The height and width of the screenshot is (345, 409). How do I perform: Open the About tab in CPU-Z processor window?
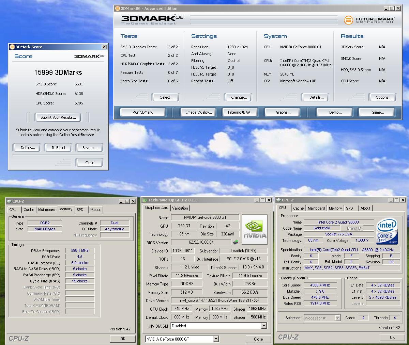point(365,208)
